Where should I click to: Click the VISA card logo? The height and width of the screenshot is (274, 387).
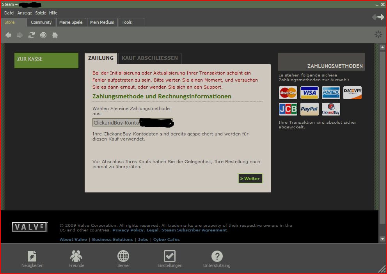coord(309,93)
